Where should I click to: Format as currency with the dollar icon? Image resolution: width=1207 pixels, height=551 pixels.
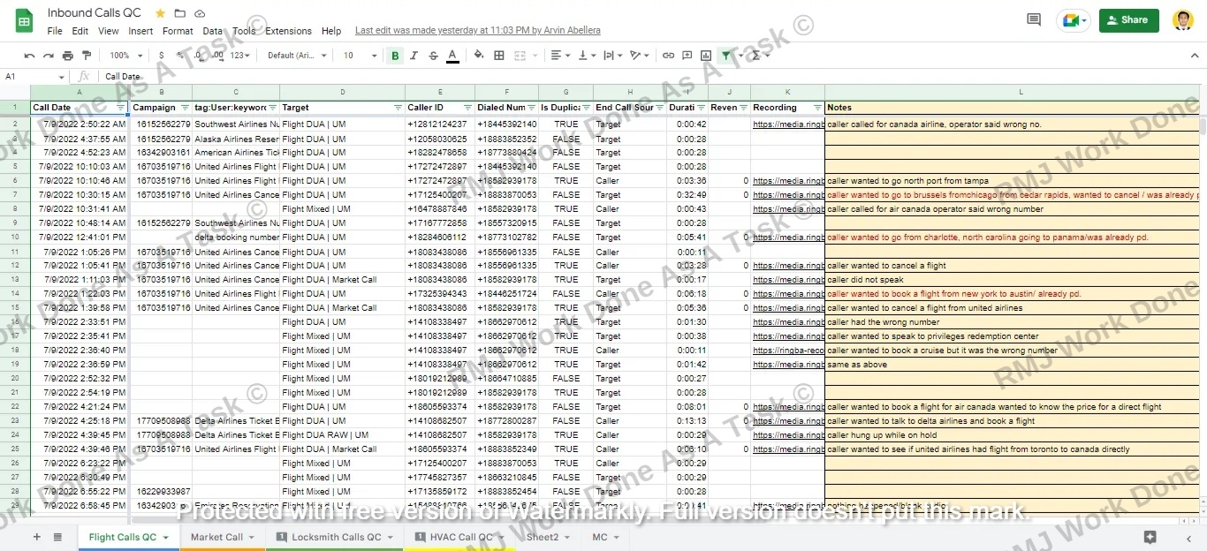[x=162, y=56]
